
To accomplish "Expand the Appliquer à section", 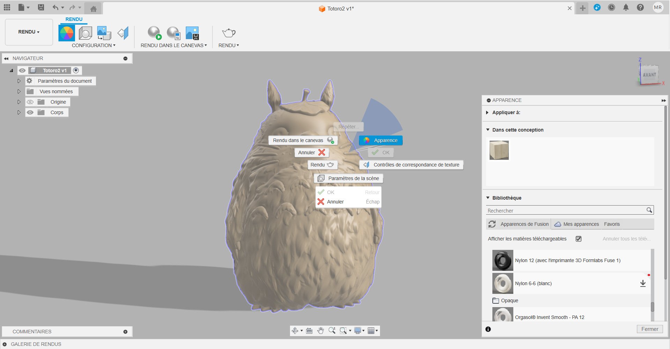I will 487,112.
